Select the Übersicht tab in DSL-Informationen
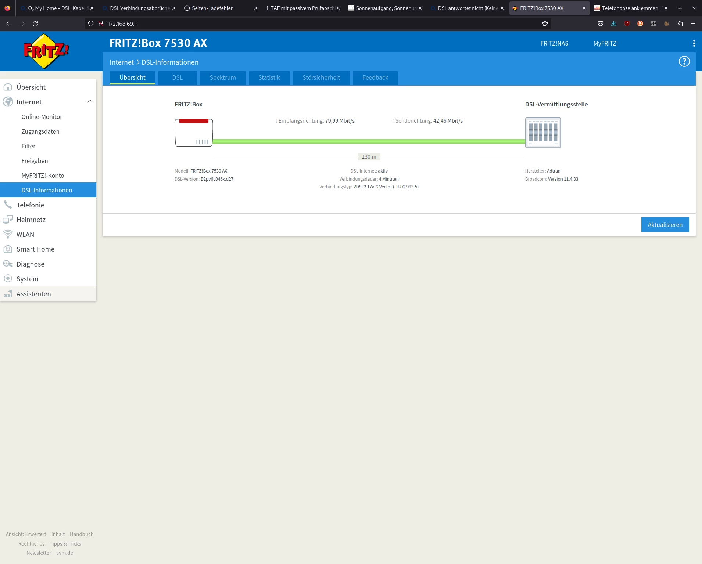The height and width of the screenshot is (564, 702). [x=132, y=78]
